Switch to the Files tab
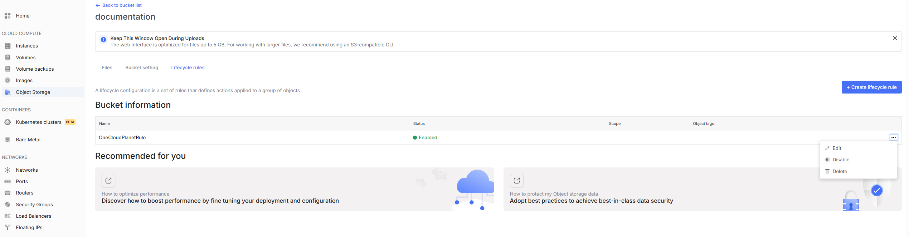The height and width of the screenshot is (237, 909). (x=107, y=67)
